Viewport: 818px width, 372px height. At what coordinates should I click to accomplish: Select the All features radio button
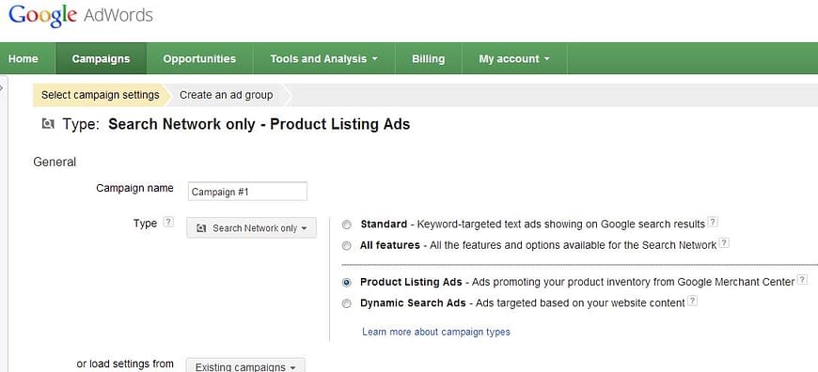point(346,245)
